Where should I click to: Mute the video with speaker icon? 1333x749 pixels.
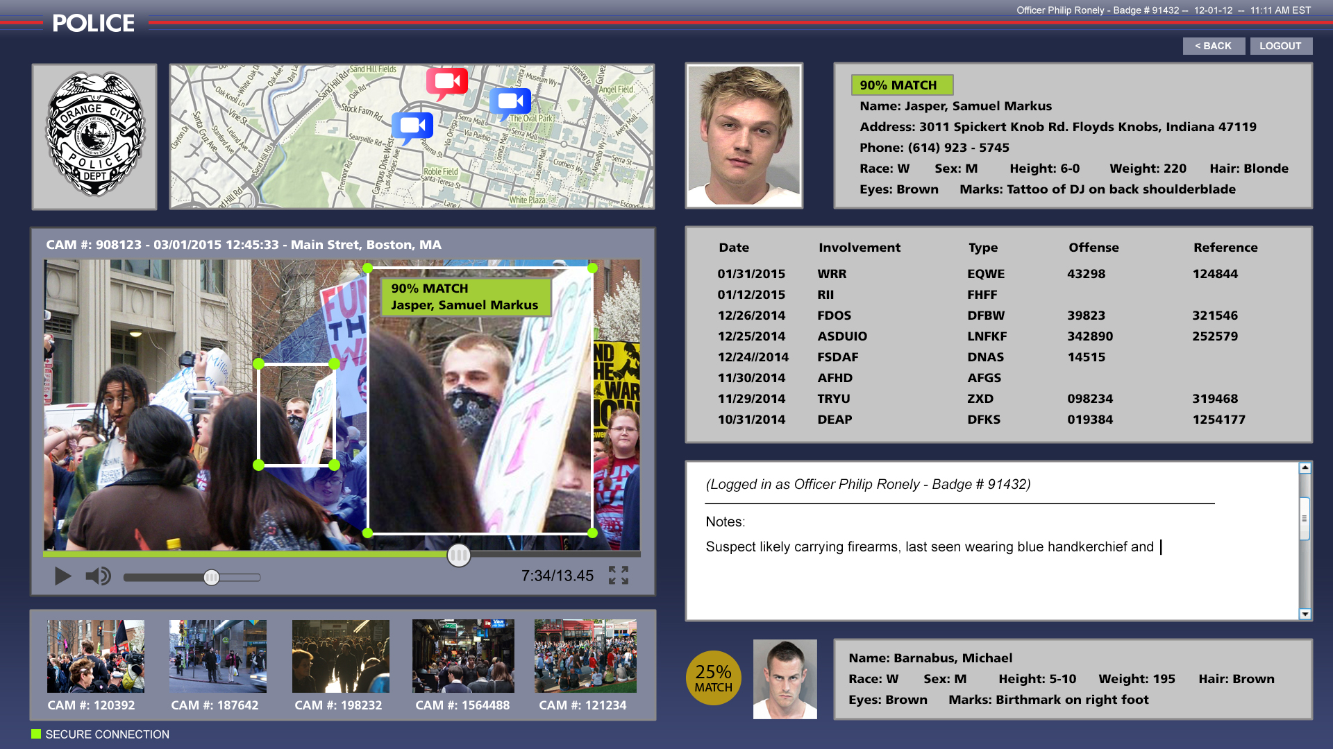click(98, 576)
